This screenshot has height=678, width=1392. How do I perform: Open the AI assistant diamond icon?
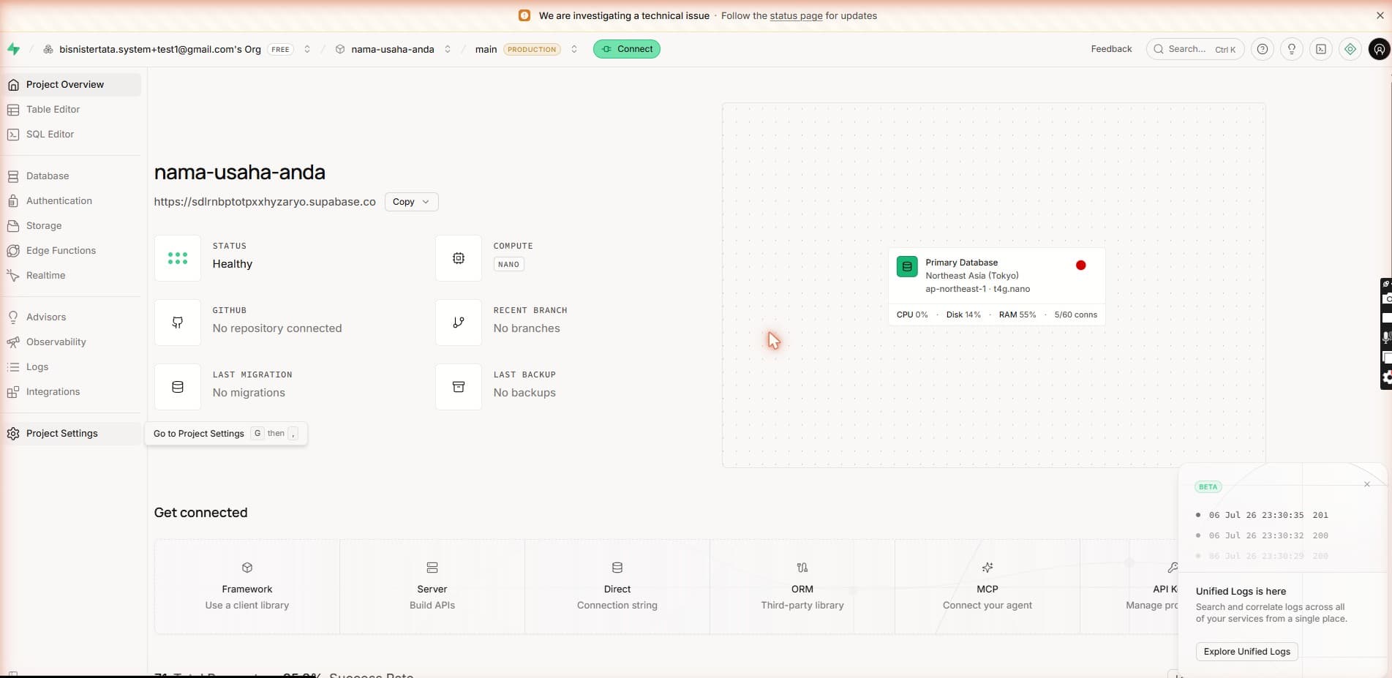point(1350,49)
